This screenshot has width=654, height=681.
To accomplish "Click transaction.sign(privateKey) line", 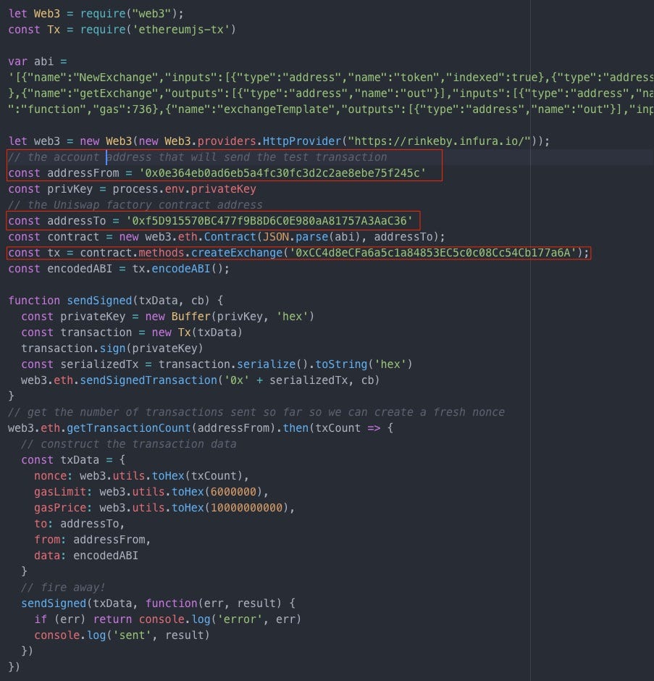I will [112, 348].
